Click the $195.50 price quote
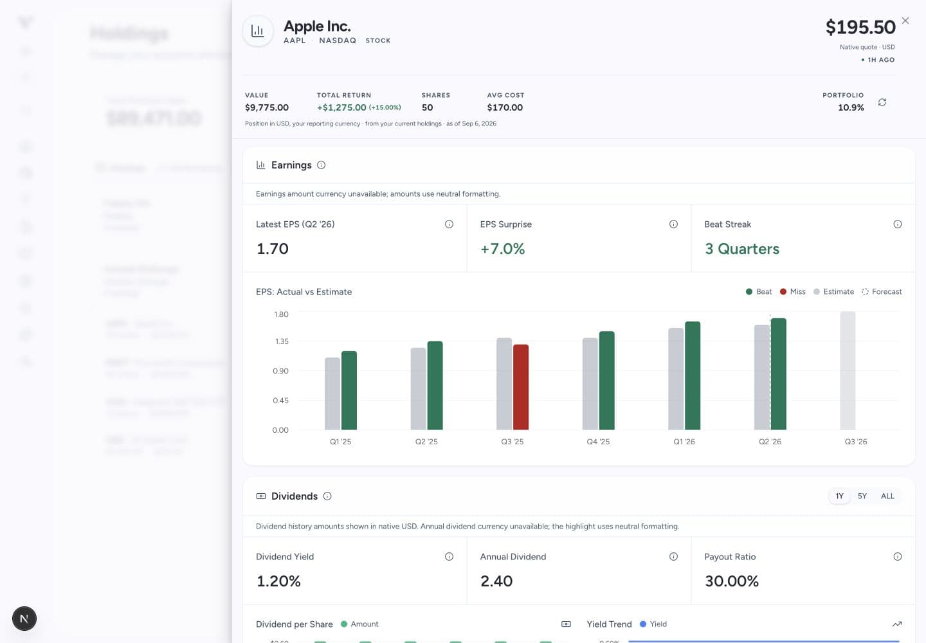 pos(860,27)
